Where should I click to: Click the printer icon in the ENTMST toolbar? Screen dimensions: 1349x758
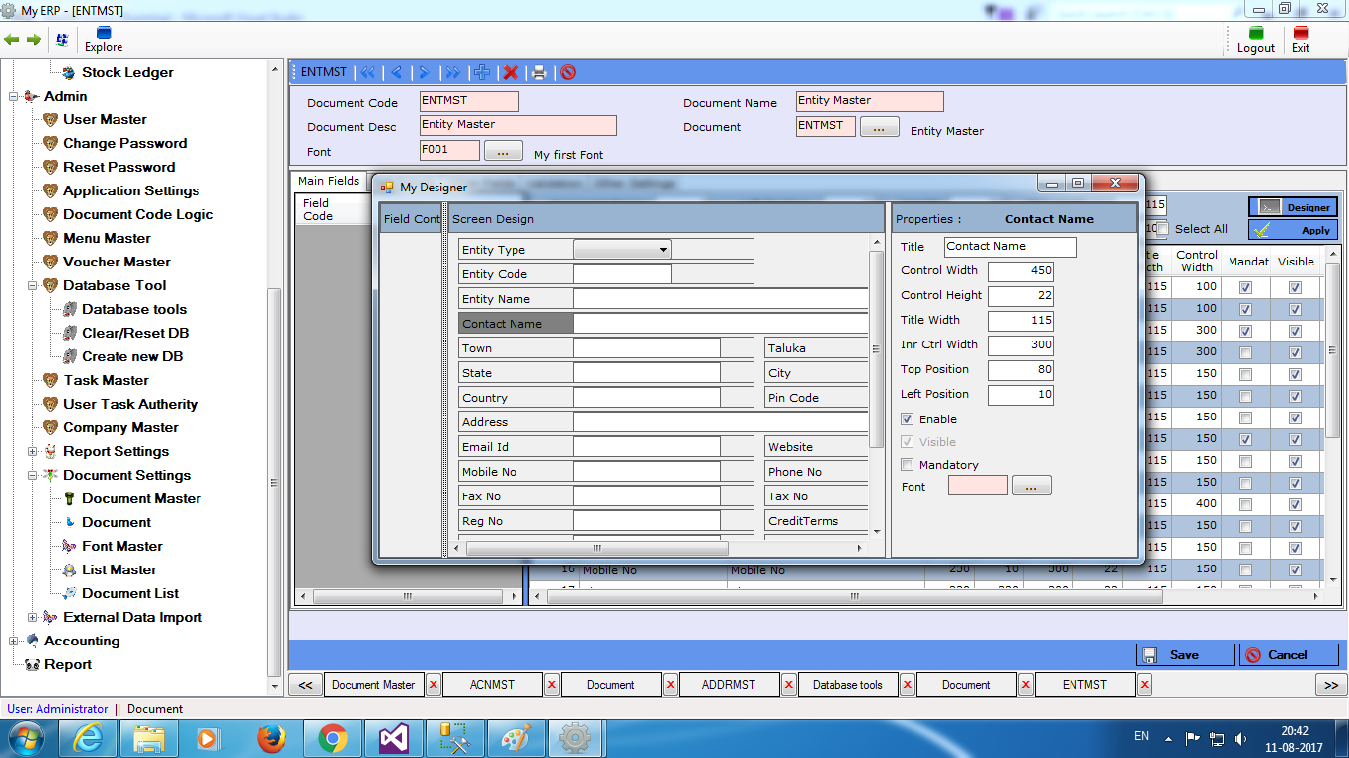tap(539, 72)
